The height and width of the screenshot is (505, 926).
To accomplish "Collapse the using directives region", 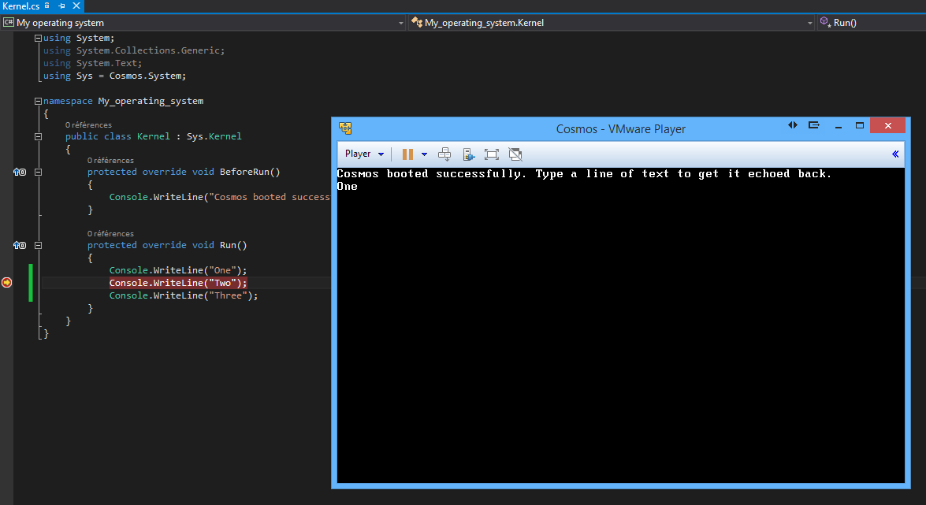I will click(39, 38).
